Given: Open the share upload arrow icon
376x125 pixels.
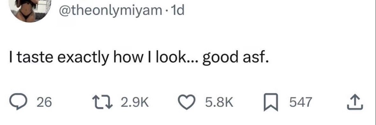Looking at the screenshot, I should [x=355, y=102].
